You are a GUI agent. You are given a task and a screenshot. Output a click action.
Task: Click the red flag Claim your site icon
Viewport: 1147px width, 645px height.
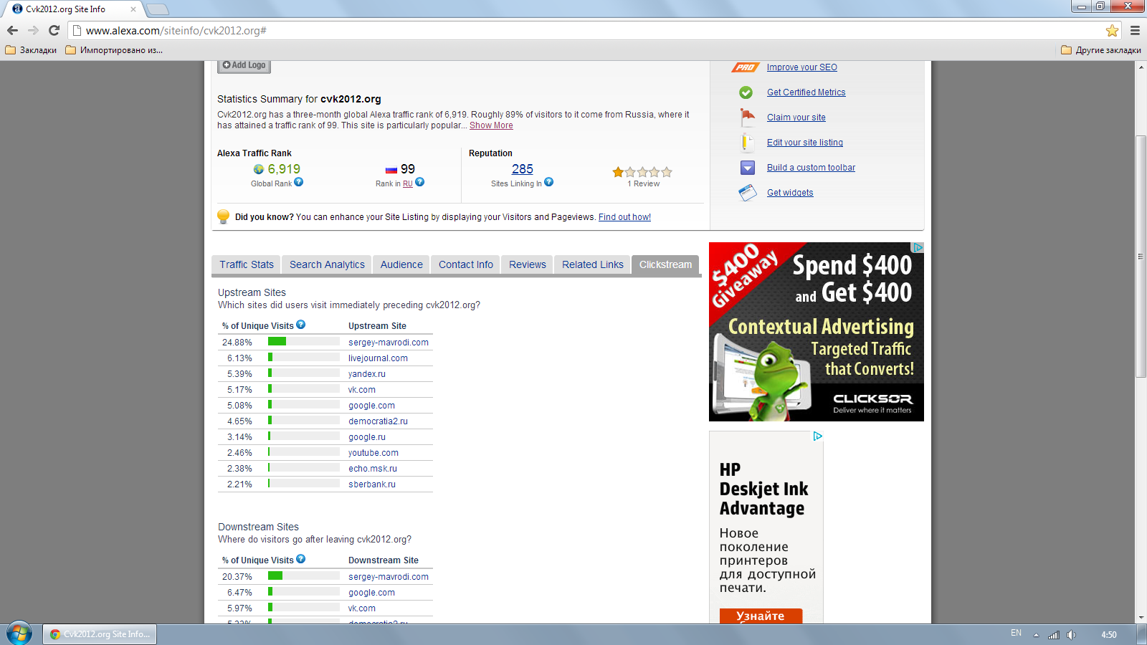click(x=748, y=117)
